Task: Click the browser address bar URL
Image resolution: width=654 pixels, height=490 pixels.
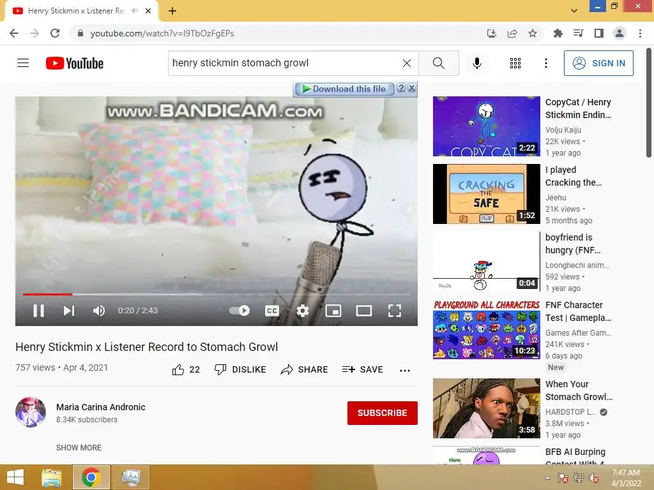Action: pyautogui.click(x=162, y=33)
